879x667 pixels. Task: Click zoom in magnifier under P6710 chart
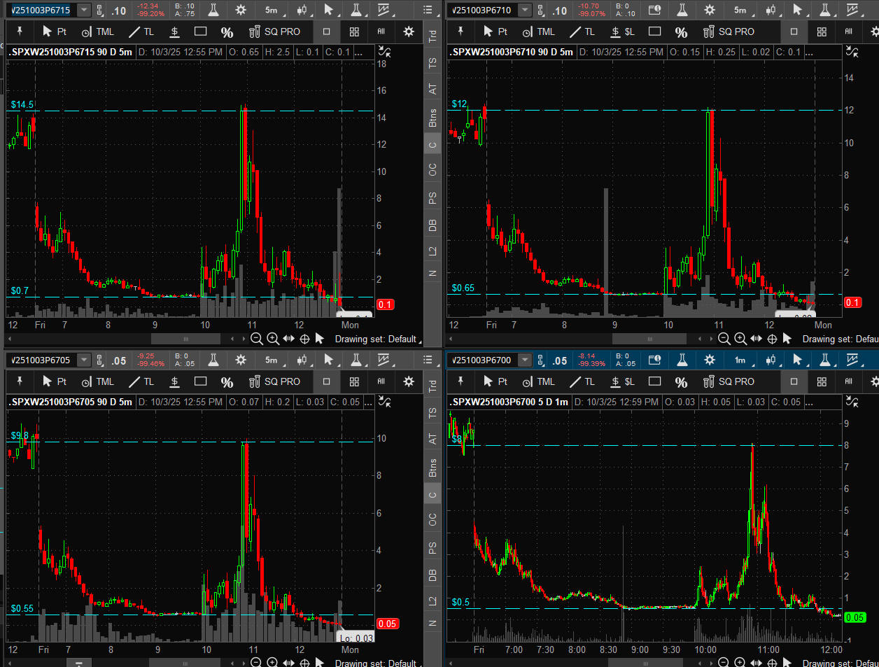(x=740, y=339)
